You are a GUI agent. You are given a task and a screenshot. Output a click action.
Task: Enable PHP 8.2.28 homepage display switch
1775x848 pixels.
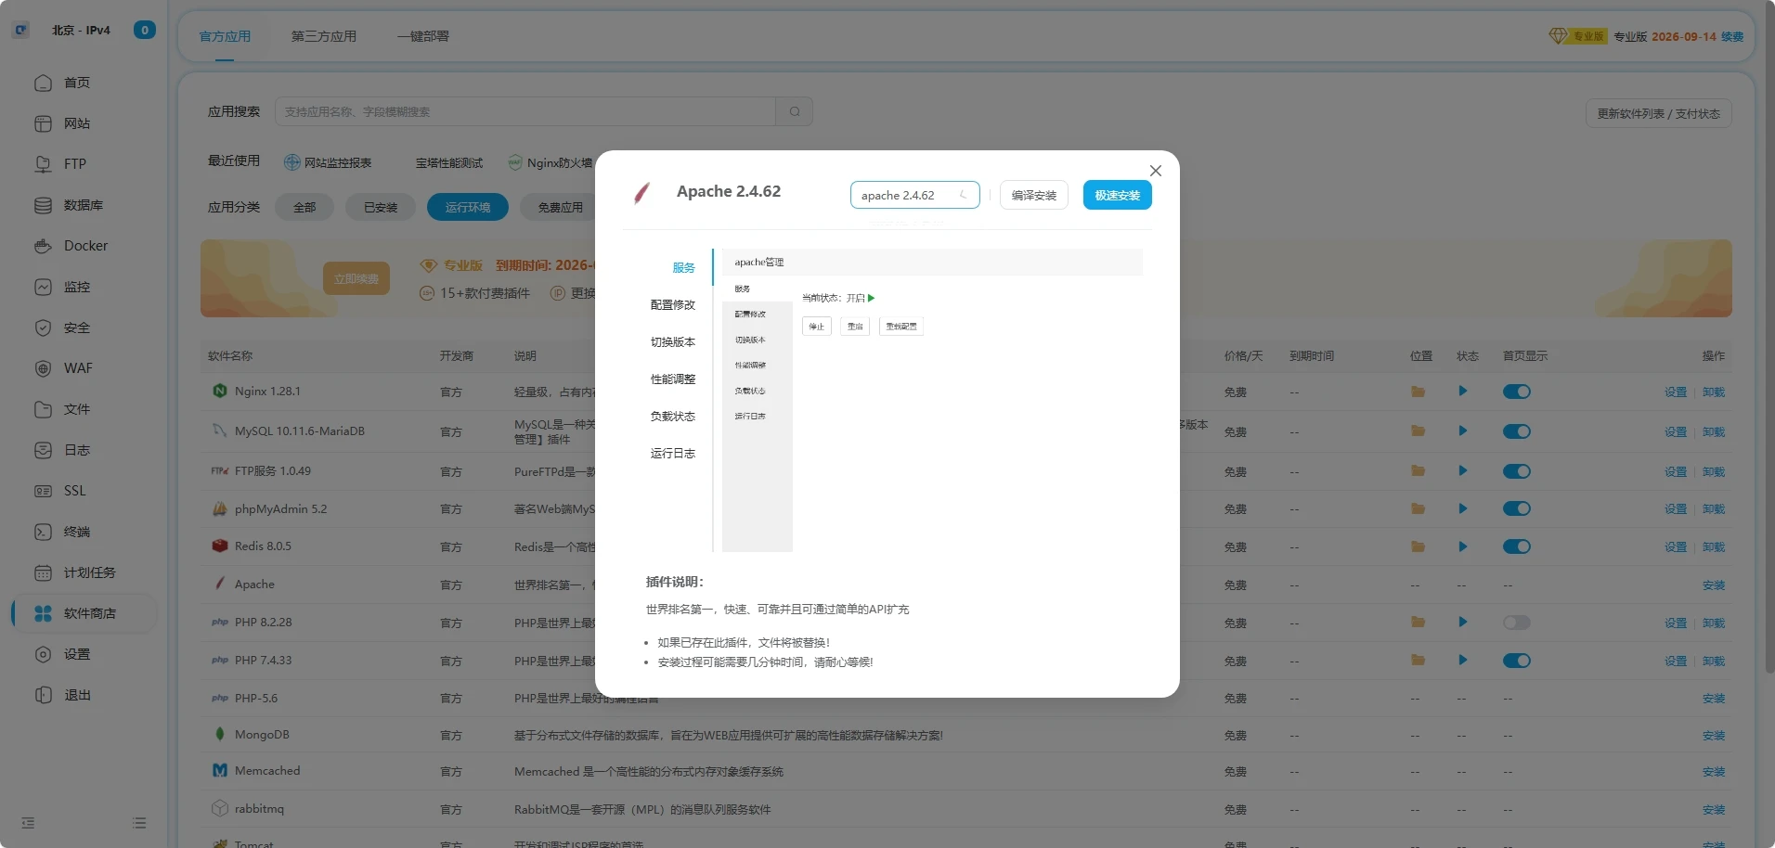[1516, 623]
